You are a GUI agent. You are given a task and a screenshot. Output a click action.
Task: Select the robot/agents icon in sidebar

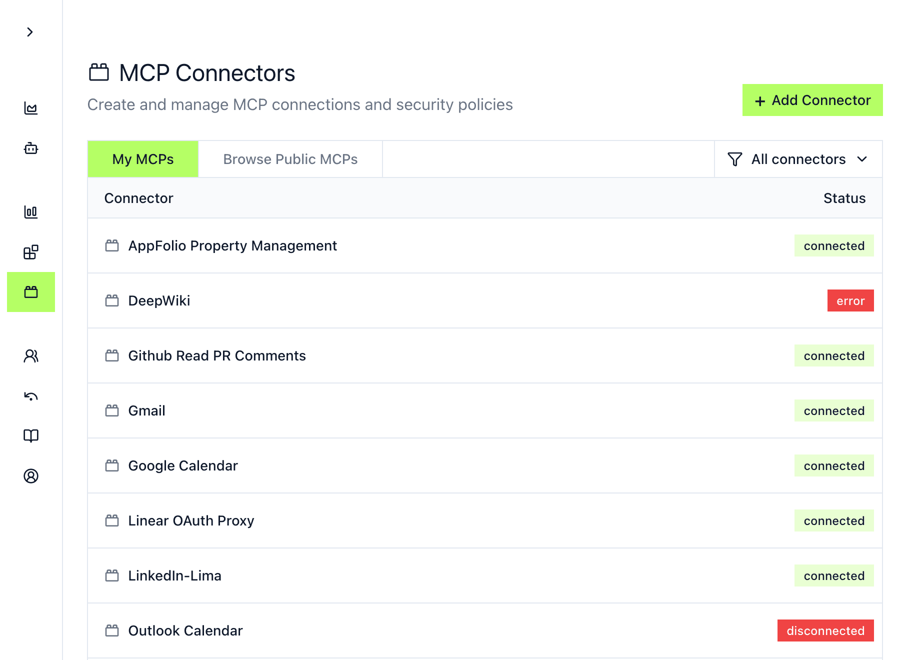click(31, 148)
